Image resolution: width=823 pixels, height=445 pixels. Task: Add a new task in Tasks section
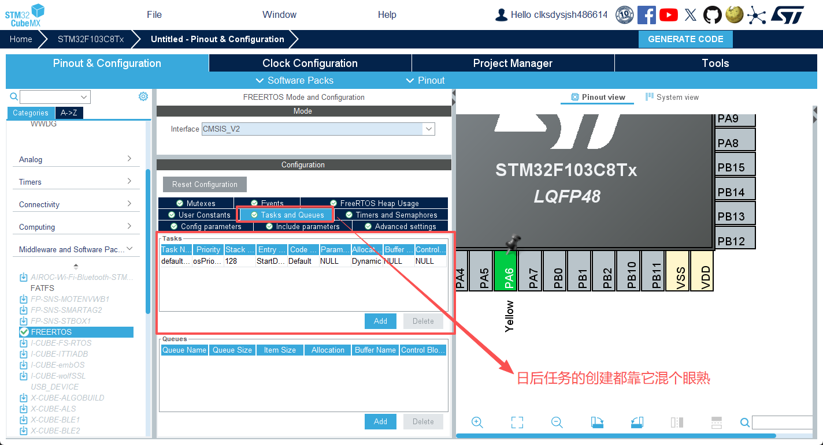tap(380, 321)
